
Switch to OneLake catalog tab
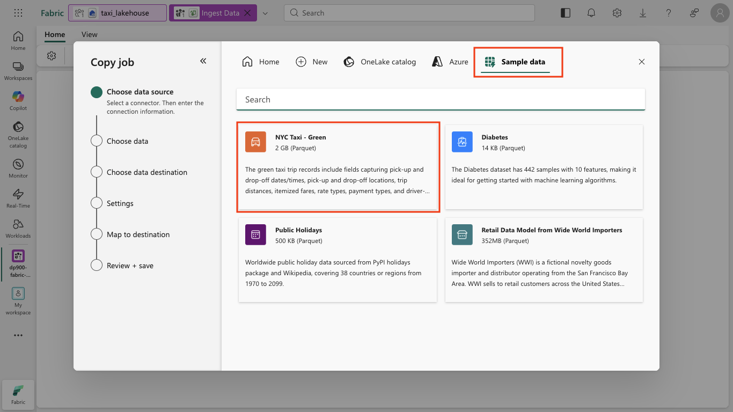coord(380,62)
